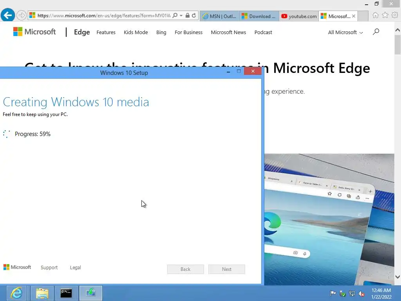Click the Microsoft logo in Setup footer

[x=17, y=267]
